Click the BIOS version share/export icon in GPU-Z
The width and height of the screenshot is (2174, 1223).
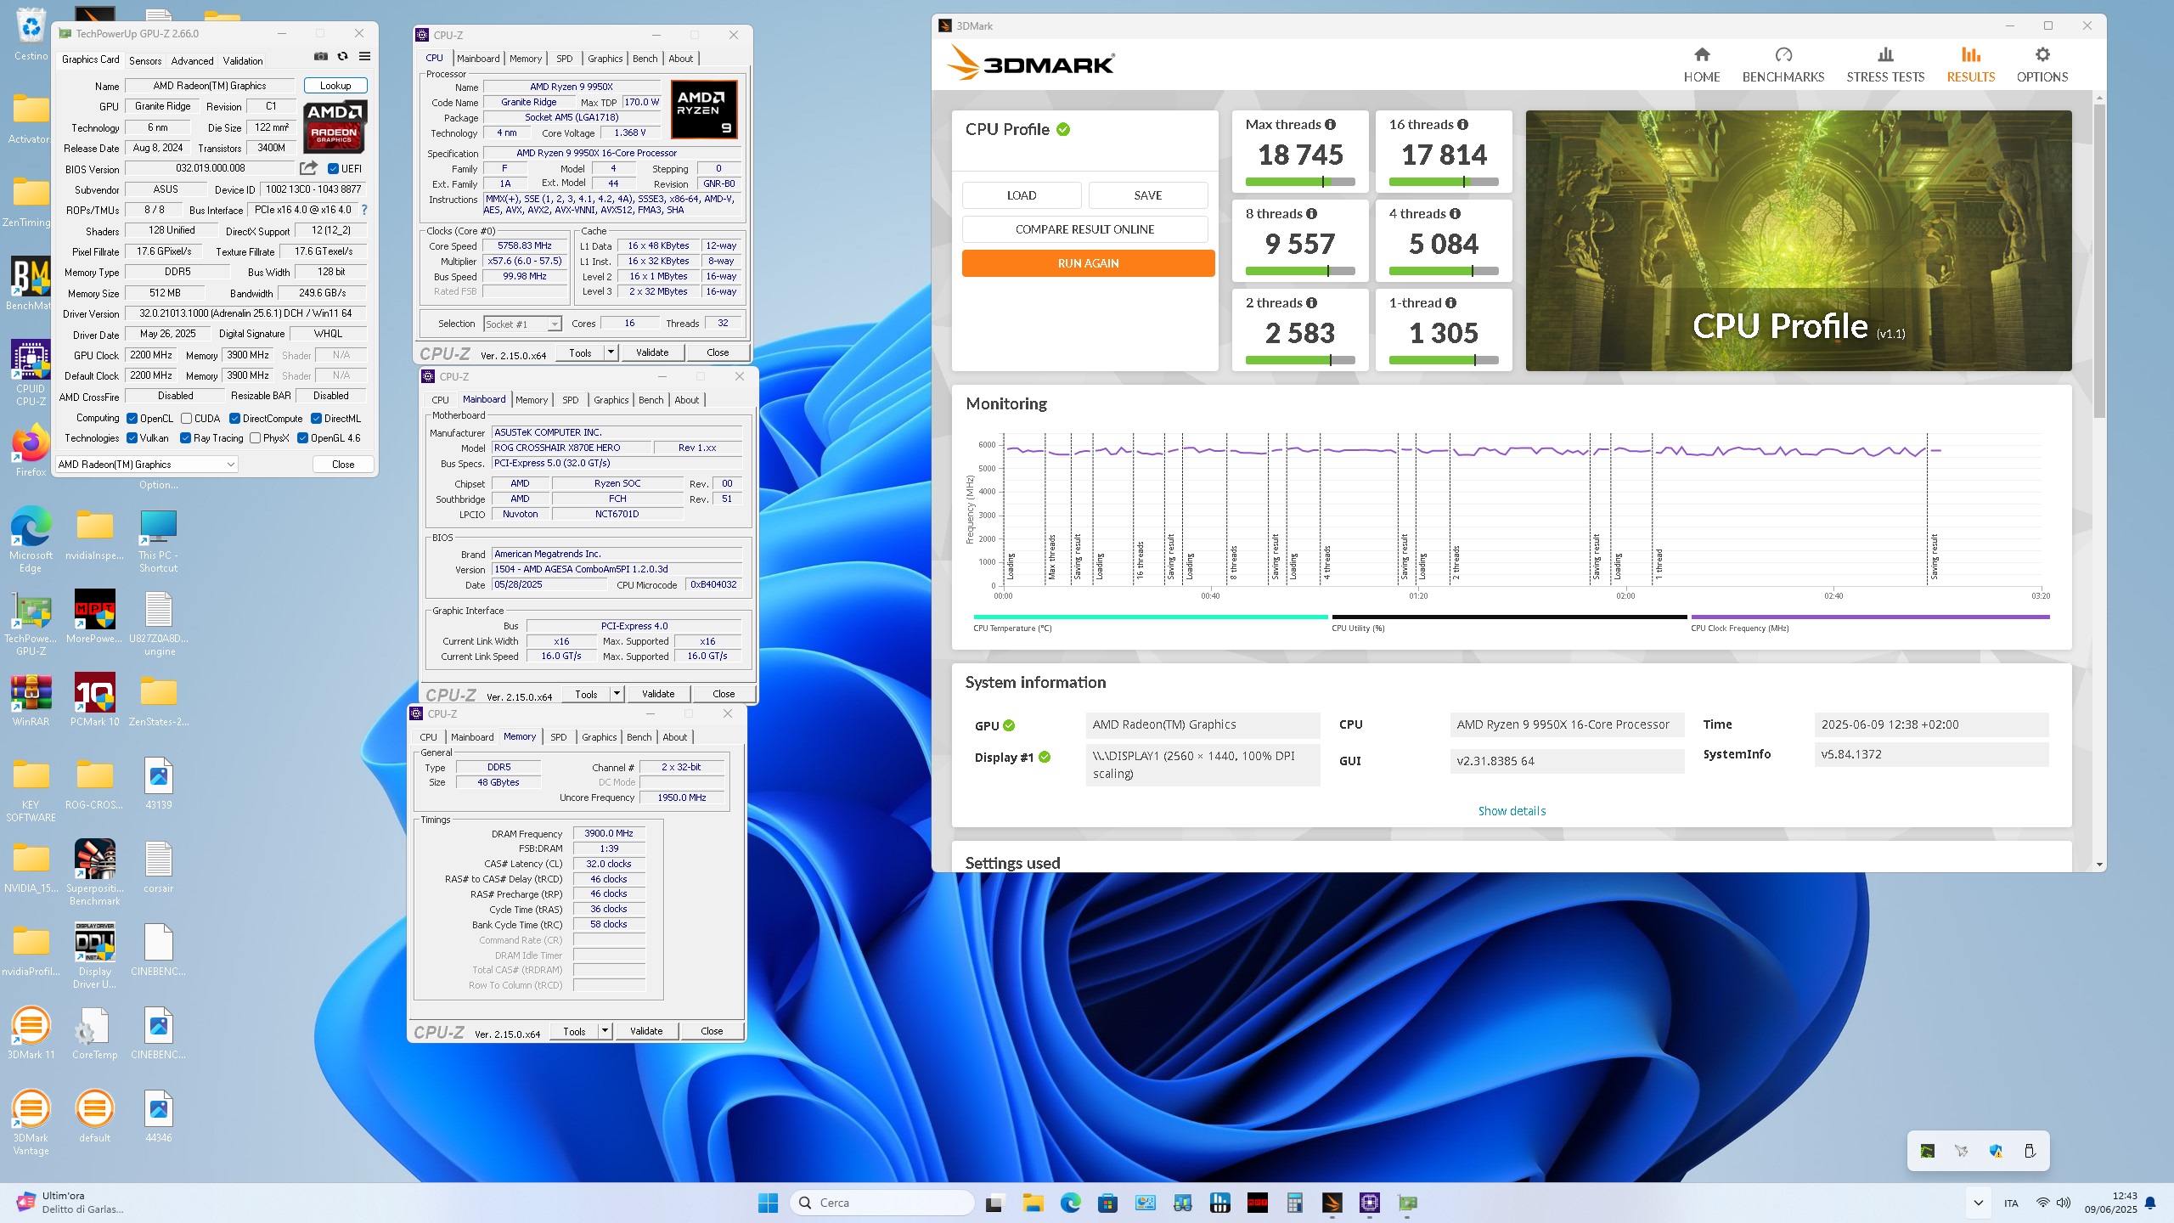pos(308,168)
